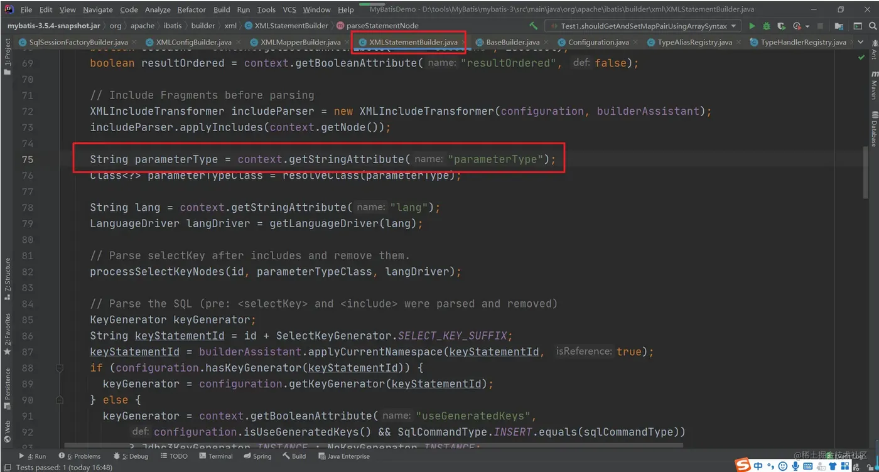Open the Persistence tool window strip

point(7,390)
